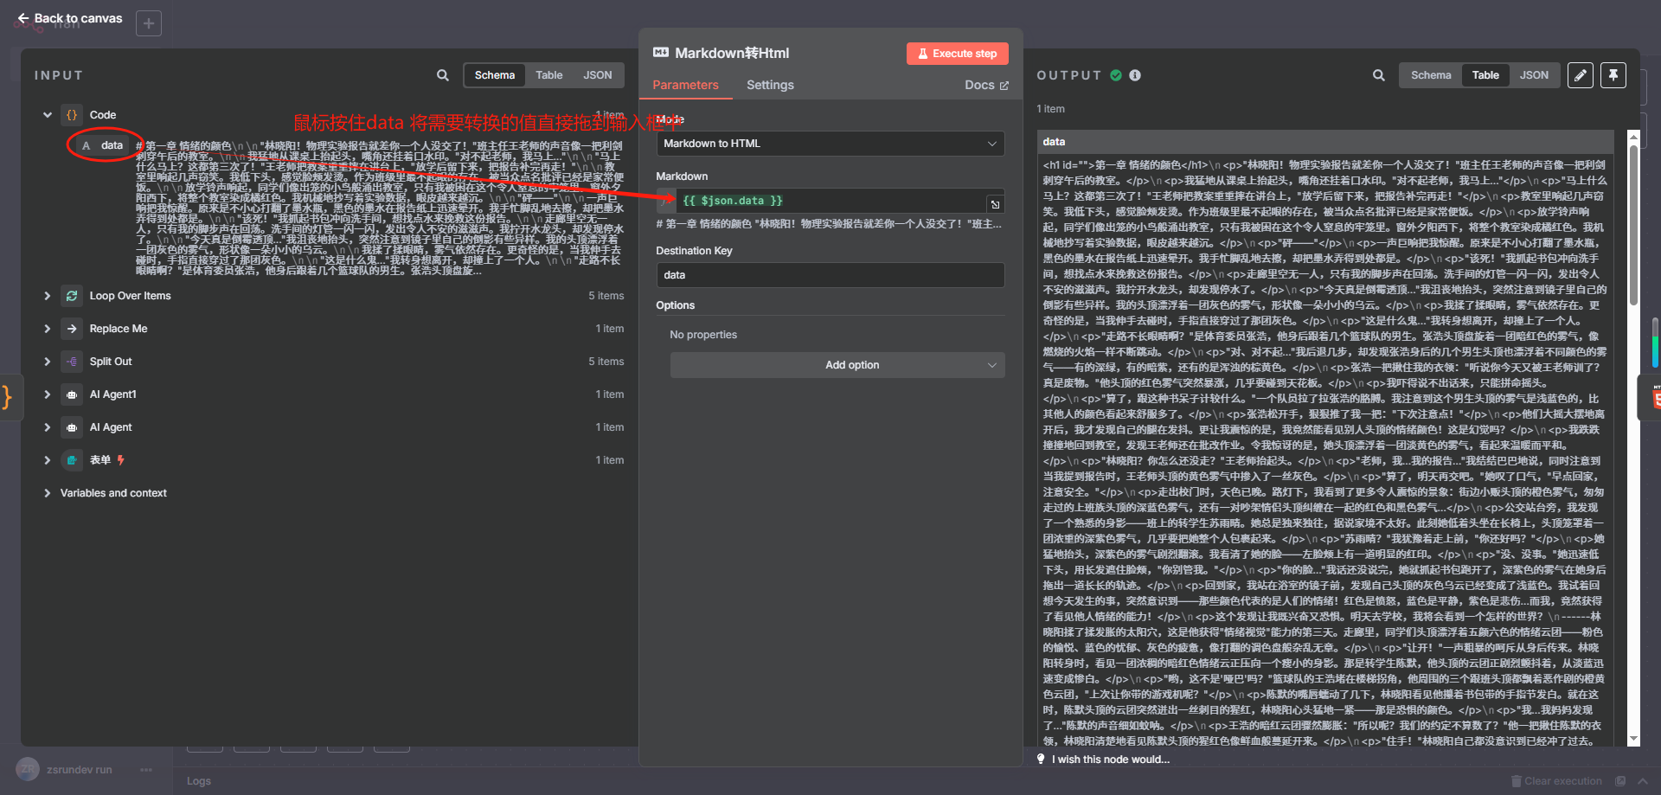Image resolution: width=1661 pixels, height=795 pixels.
Task: Click the Code node braces icon
Action: coord(70,114)
